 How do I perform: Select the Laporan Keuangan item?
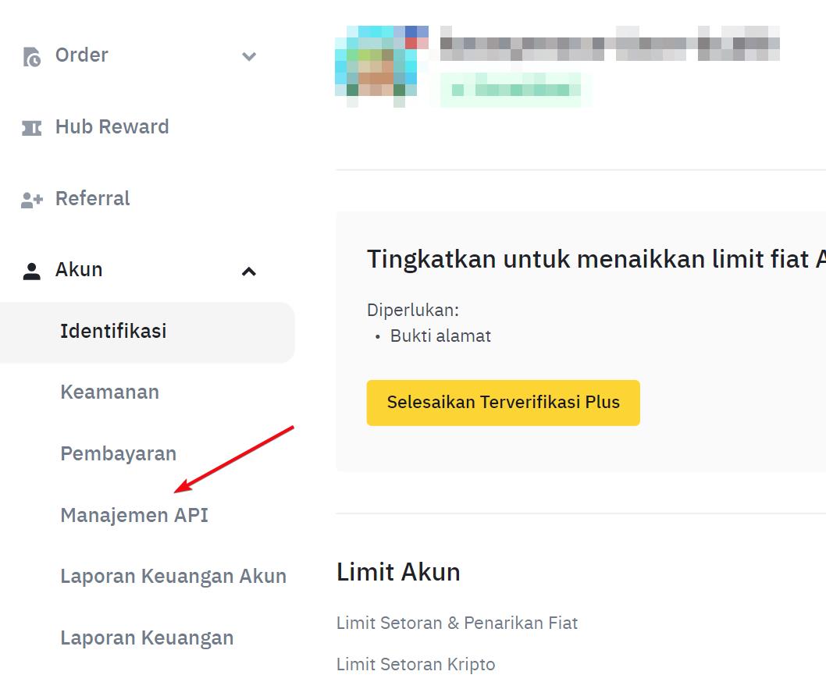click(147, 638)
